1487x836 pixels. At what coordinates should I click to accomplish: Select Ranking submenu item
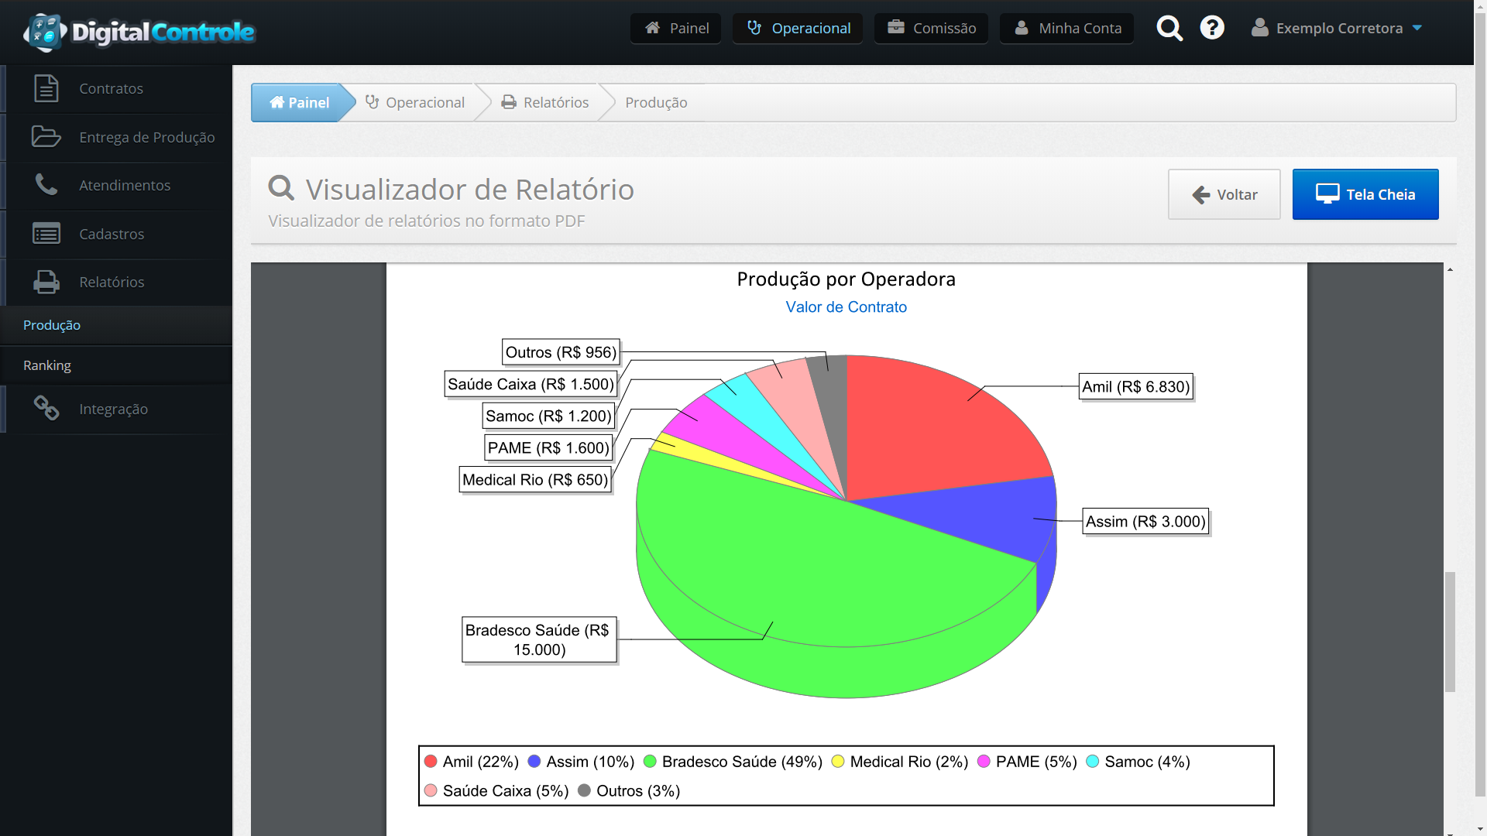click(x=116, y=365)
